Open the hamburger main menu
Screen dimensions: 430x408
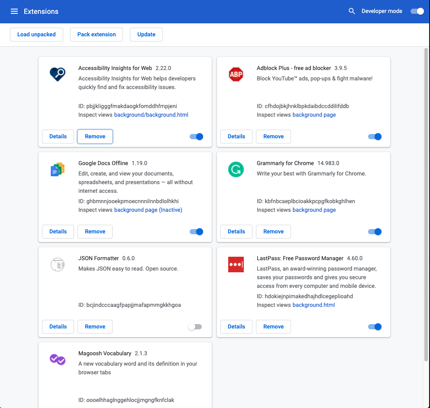[14, 11]
